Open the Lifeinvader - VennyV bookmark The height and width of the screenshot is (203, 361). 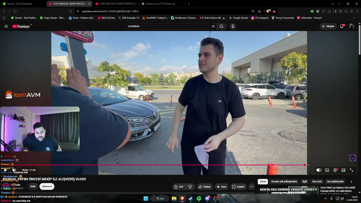pos(309,18)
